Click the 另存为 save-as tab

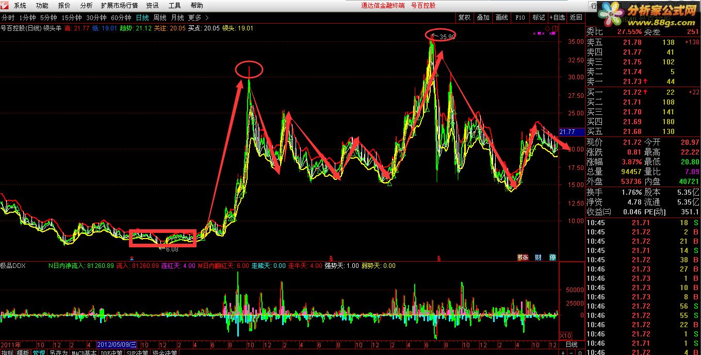58,352
